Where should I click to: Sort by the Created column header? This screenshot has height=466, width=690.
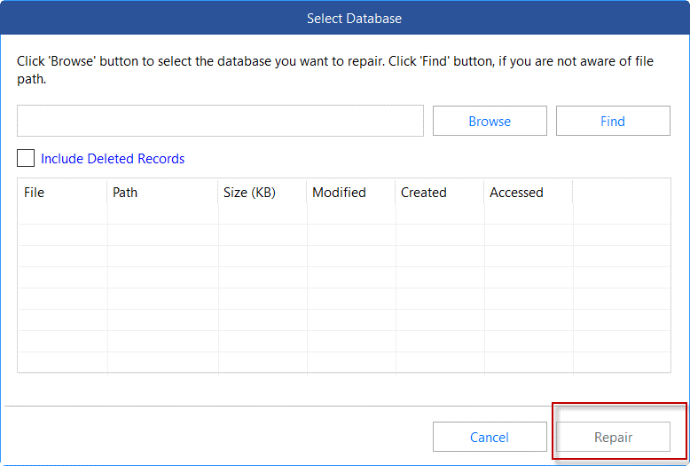point(440,193)
